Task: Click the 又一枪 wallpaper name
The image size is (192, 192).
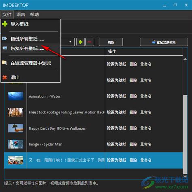Action: 66,160
